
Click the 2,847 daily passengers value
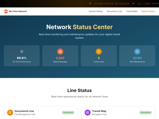pos(60,58)
